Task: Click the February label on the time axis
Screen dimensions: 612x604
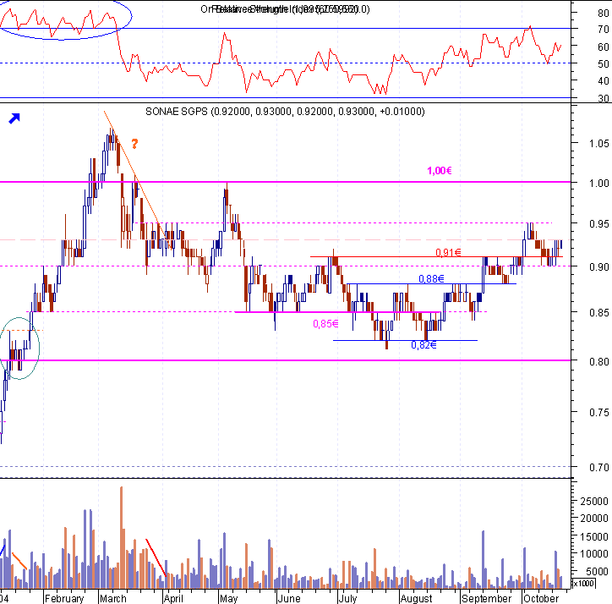Action: pyautogui.click(x=64, y=599)
